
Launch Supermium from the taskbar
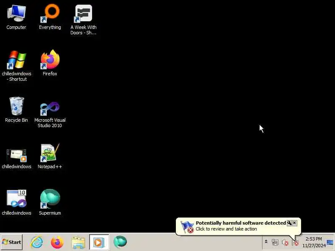120,242
